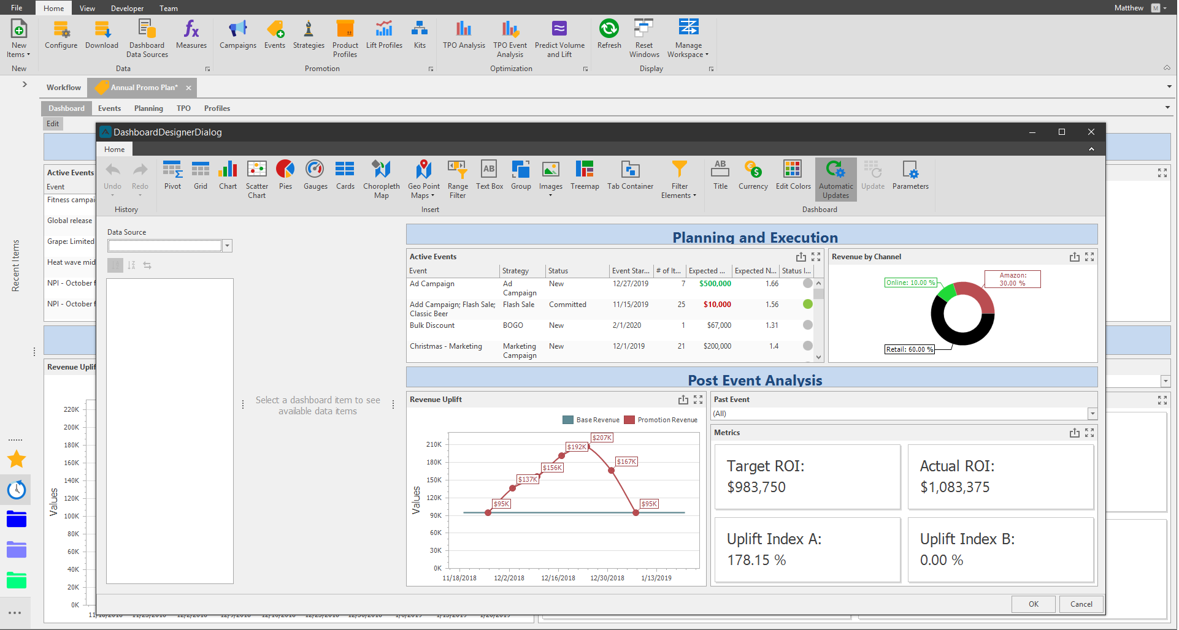
Task: Click the Data Source input field
Action: (x=165, y=246)
